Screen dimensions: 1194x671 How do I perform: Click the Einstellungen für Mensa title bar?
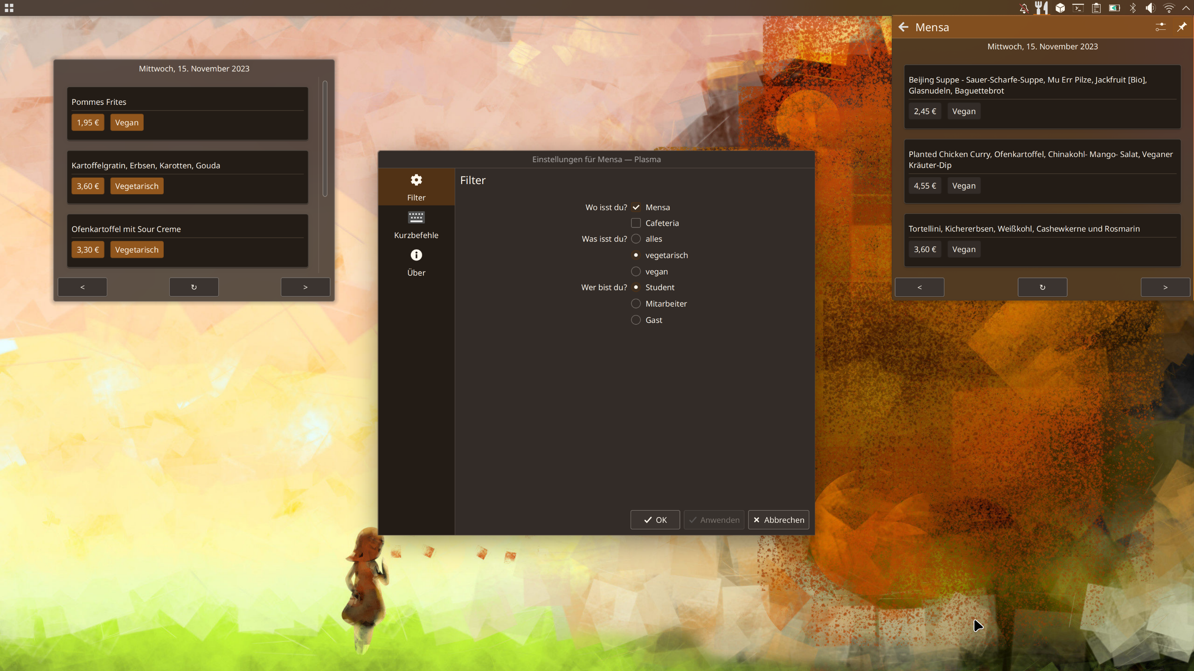tap(596, 159)
